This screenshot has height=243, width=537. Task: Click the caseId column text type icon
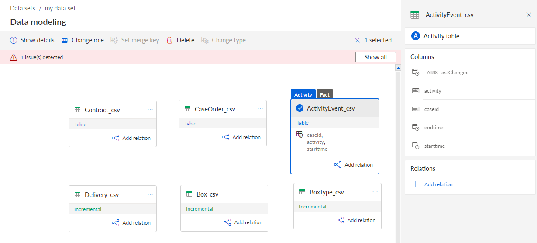[416, 109]
